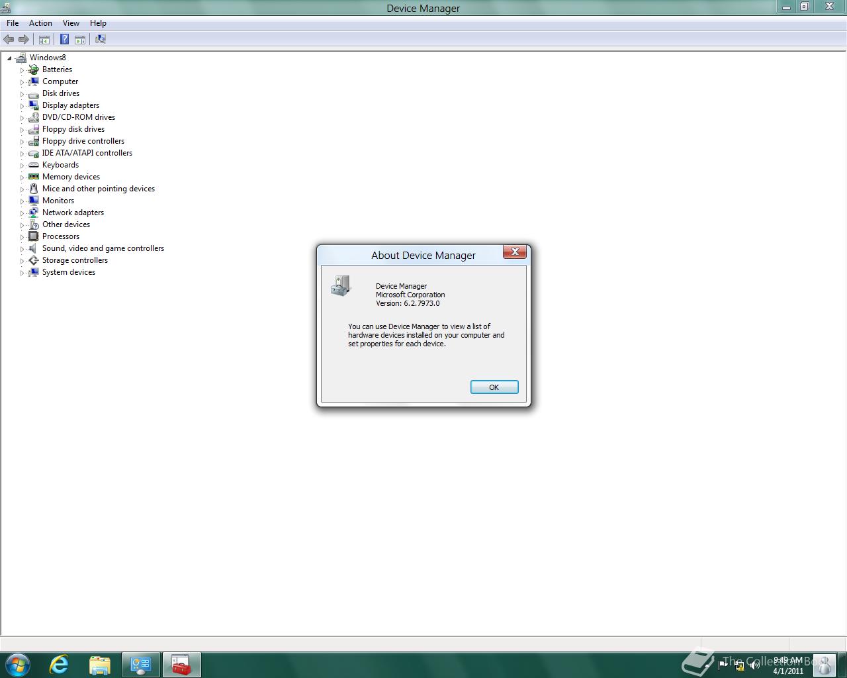Click the speaker icon beside Sound, video controllers
This screenshot has height=678, width=847.
(x=34, y=248)
